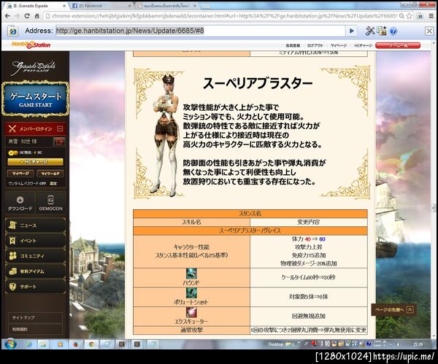
Task: Click the red button in the top bar
Action: tap(398, 45)
